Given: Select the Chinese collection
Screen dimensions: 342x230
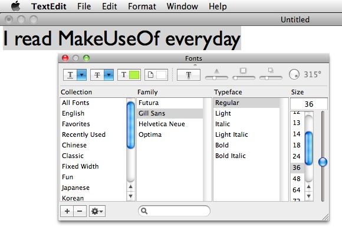Looking at the screenshot, I should point(93,145).
